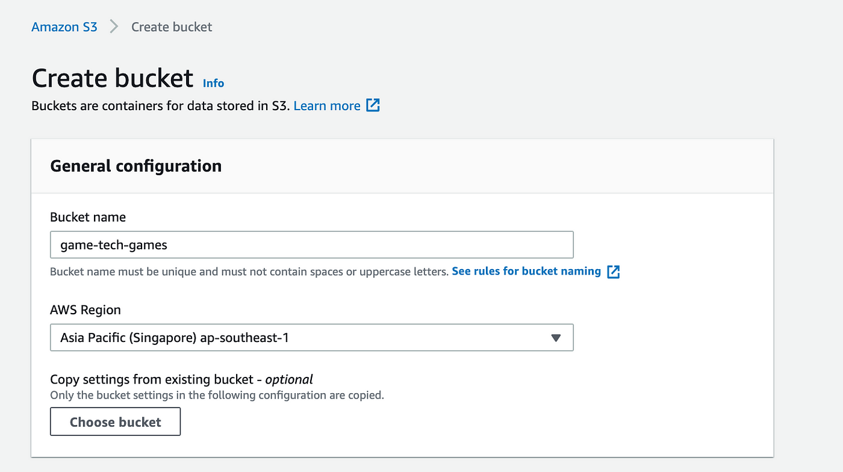Click the AWS Region label
The height and width of the screenshot is (472, 843).
[x=86, y=310]
